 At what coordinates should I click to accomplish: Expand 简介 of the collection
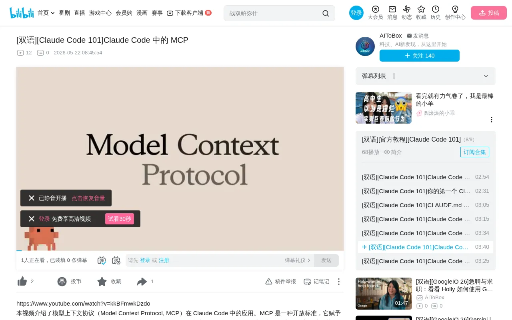[393, 152]
